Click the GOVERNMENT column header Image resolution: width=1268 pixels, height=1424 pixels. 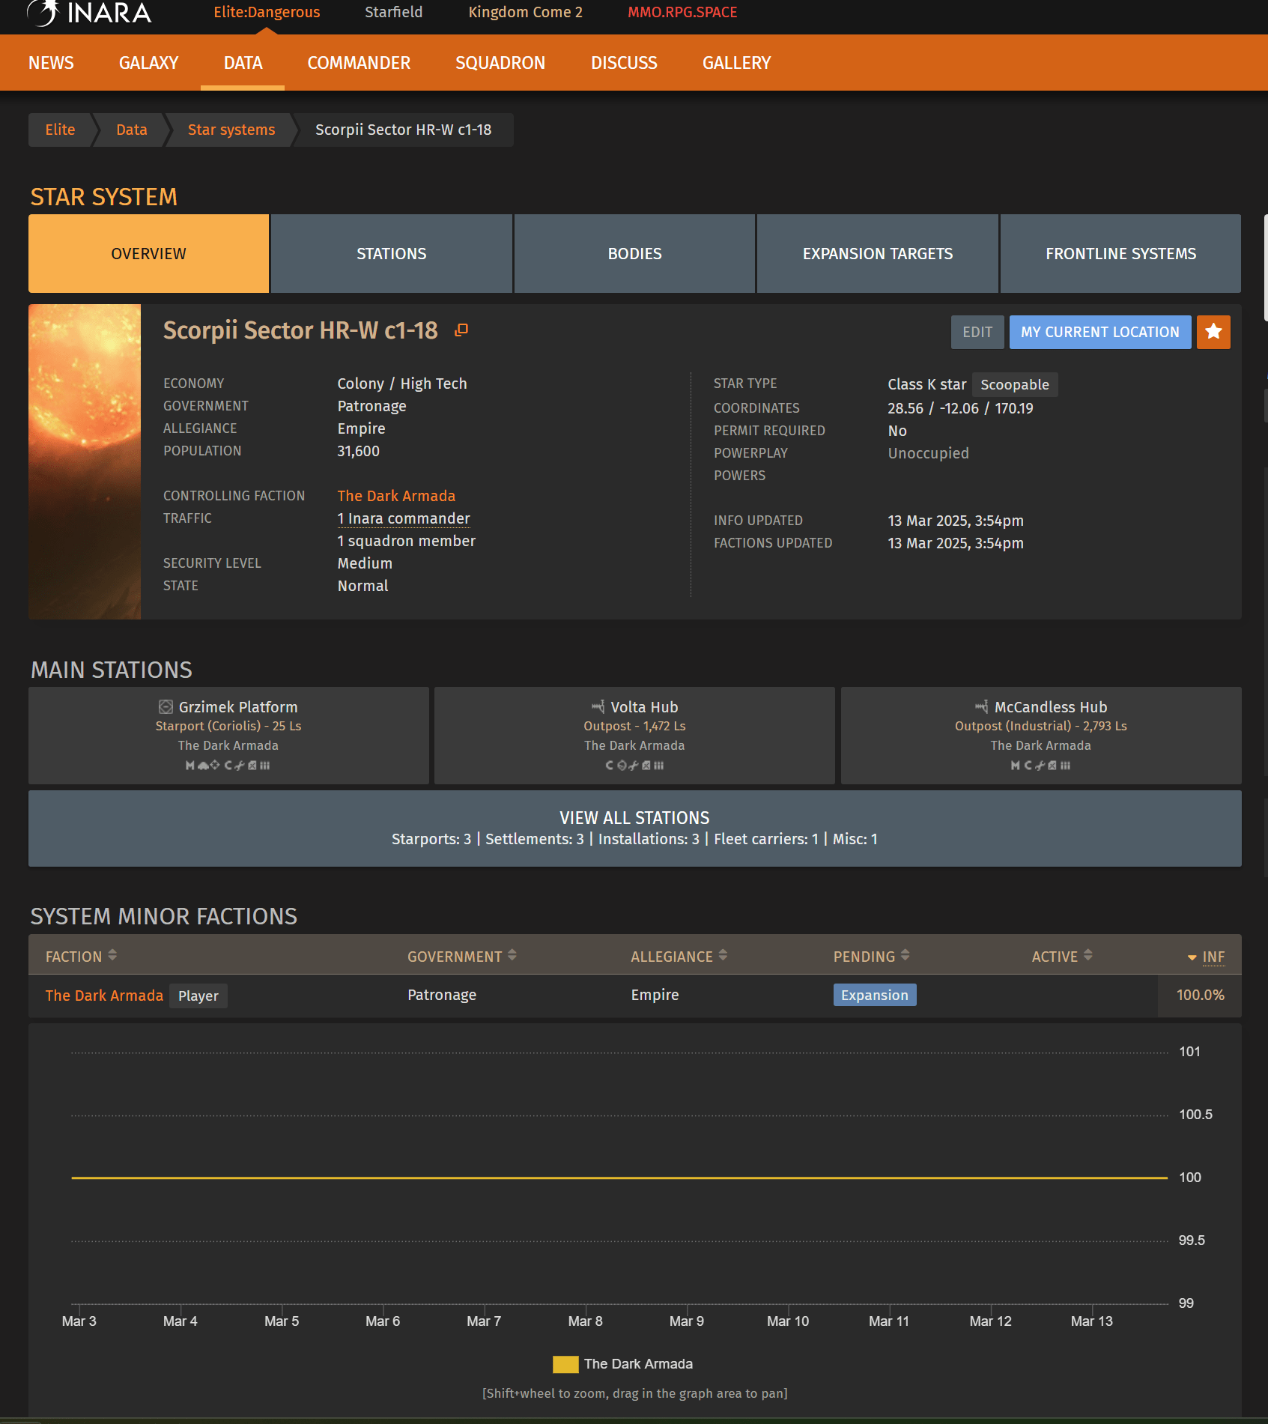pos(455,957)
